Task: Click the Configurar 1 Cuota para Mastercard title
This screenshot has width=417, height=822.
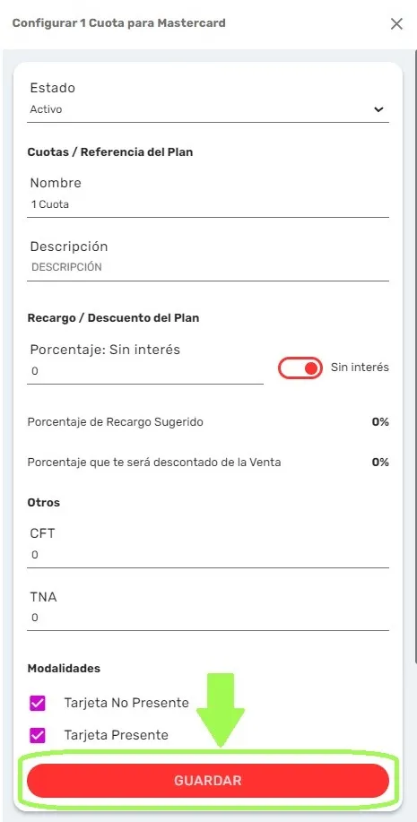Action: pos(119,23)
